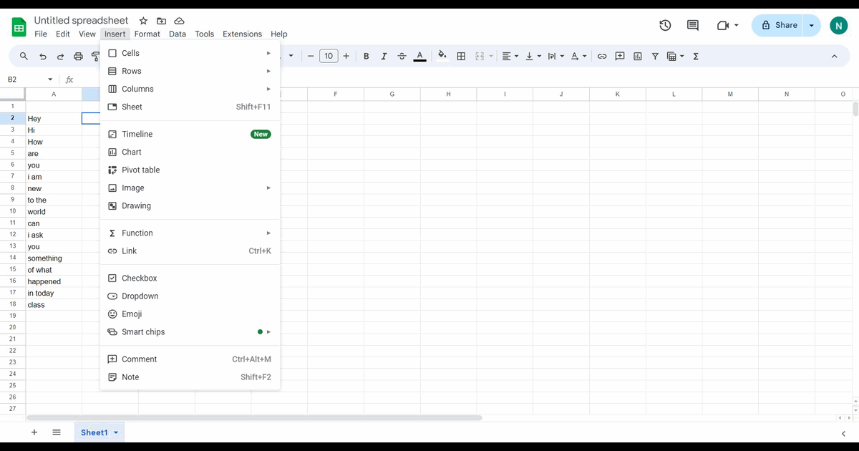
Task: Click the Print icon in toolbar
Action: coord(78,56)
